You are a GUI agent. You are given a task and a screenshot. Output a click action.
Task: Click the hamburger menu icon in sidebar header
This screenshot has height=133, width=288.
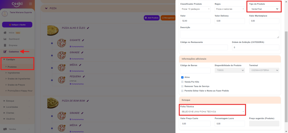[30, 4]
